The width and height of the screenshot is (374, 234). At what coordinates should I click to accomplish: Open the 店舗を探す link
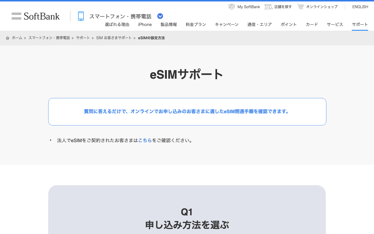tap(283, 7)
